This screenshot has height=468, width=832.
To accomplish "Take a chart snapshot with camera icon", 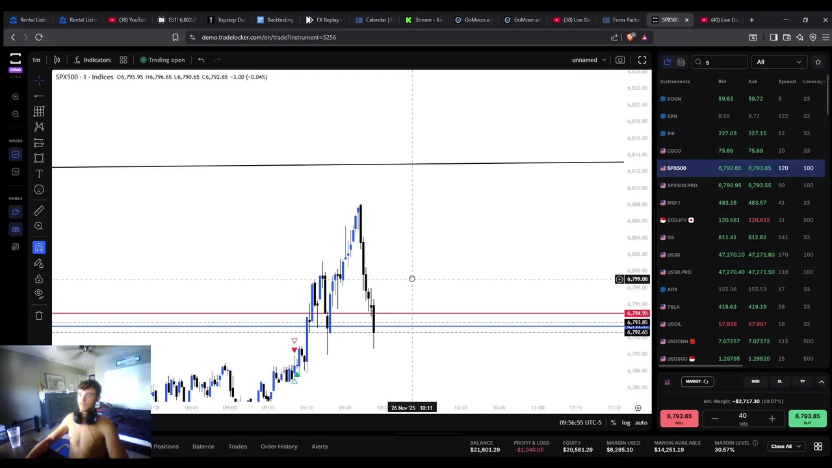I will (620, 60).
